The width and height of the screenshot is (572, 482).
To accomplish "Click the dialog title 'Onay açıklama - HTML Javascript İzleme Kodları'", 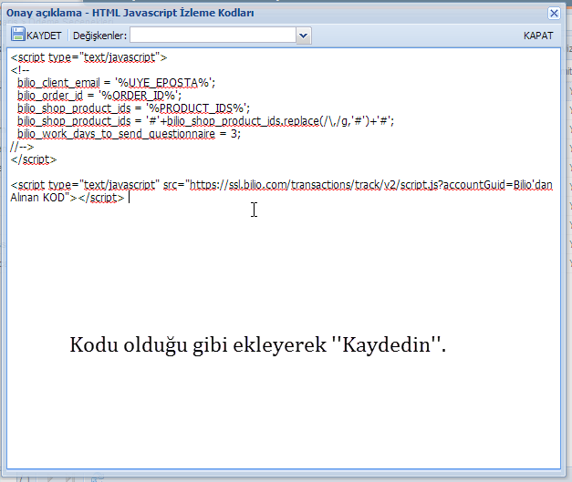I will point(130,13).
